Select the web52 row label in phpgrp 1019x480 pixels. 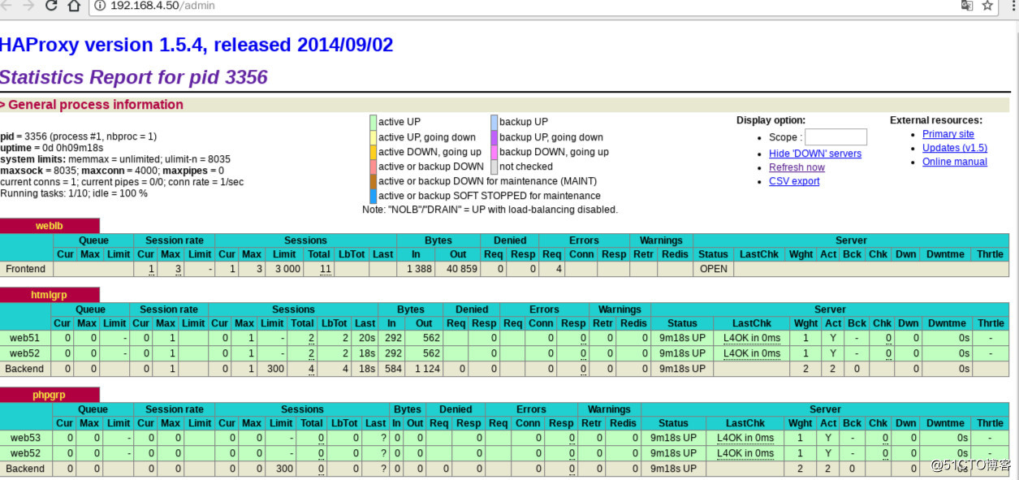pos(25,453)
